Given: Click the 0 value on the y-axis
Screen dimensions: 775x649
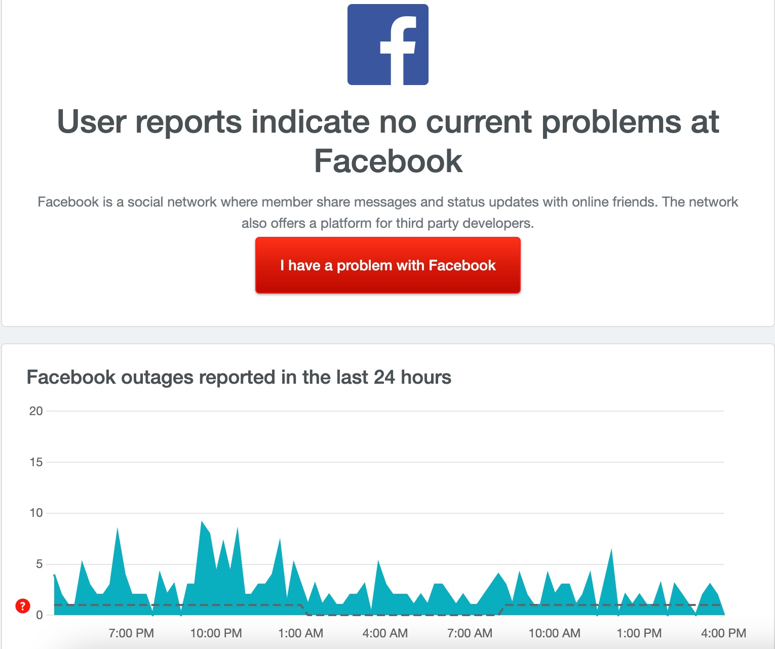Looking at the screenshot, I should 39,615.
